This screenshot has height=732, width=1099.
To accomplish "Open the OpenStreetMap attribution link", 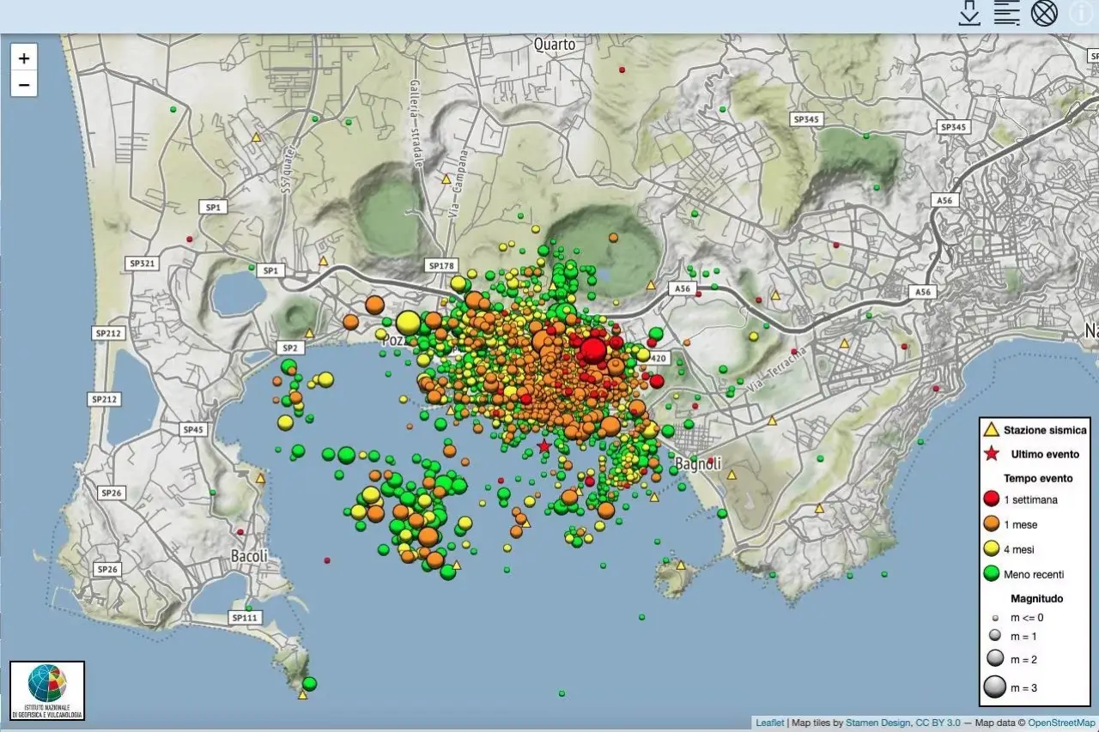I will (x=1061, y=723).
